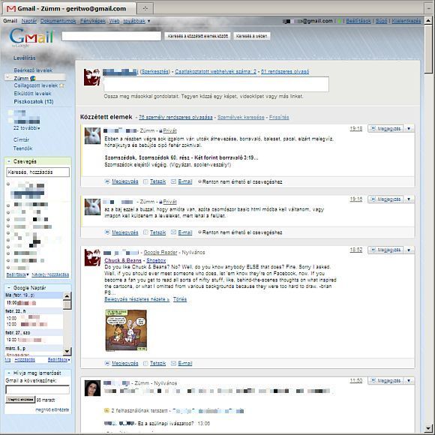Click the comment icon on 19:18 post

coord(107,181)
